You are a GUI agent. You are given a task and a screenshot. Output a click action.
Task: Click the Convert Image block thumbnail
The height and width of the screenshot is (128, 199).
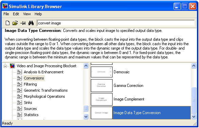tap(102, 113)
